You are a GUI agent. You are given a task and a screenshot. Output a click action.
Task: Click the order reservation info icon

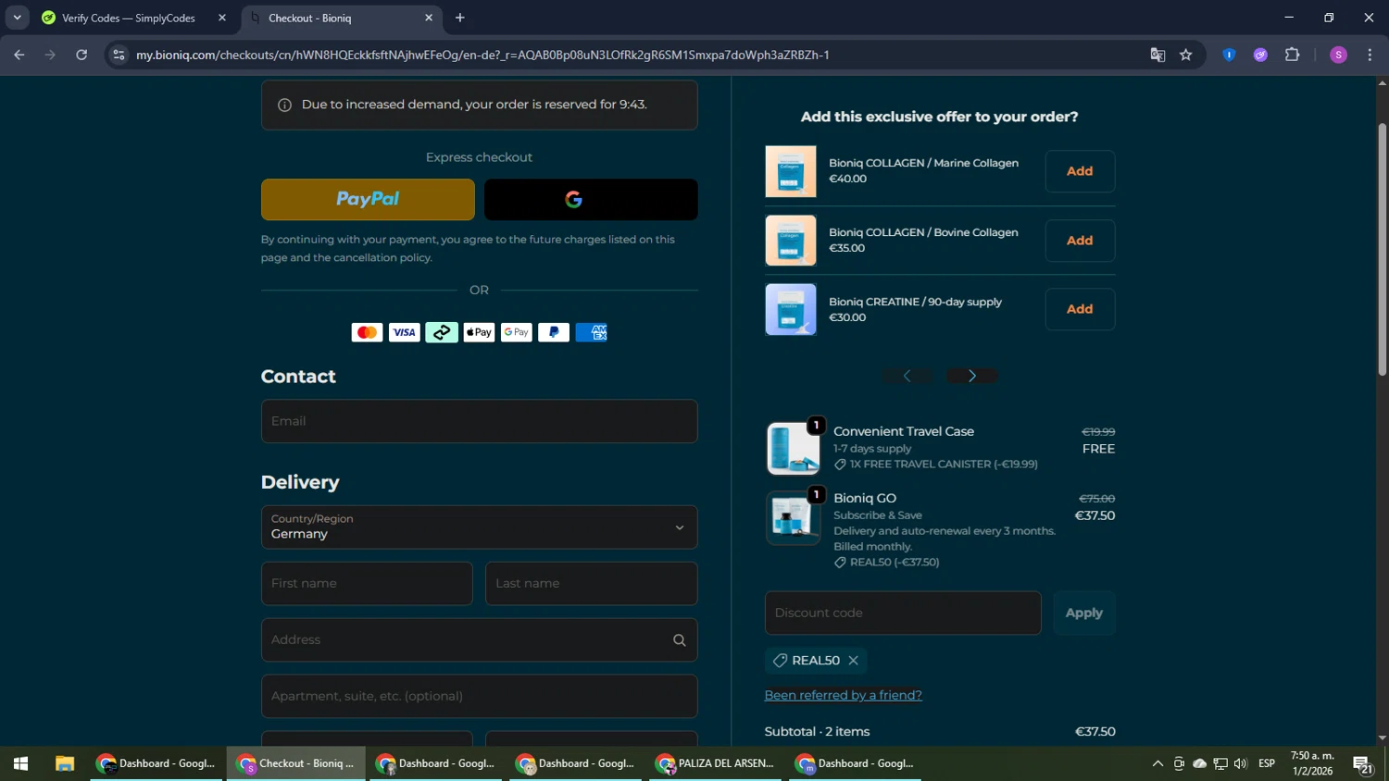click(x=285, y=105)
